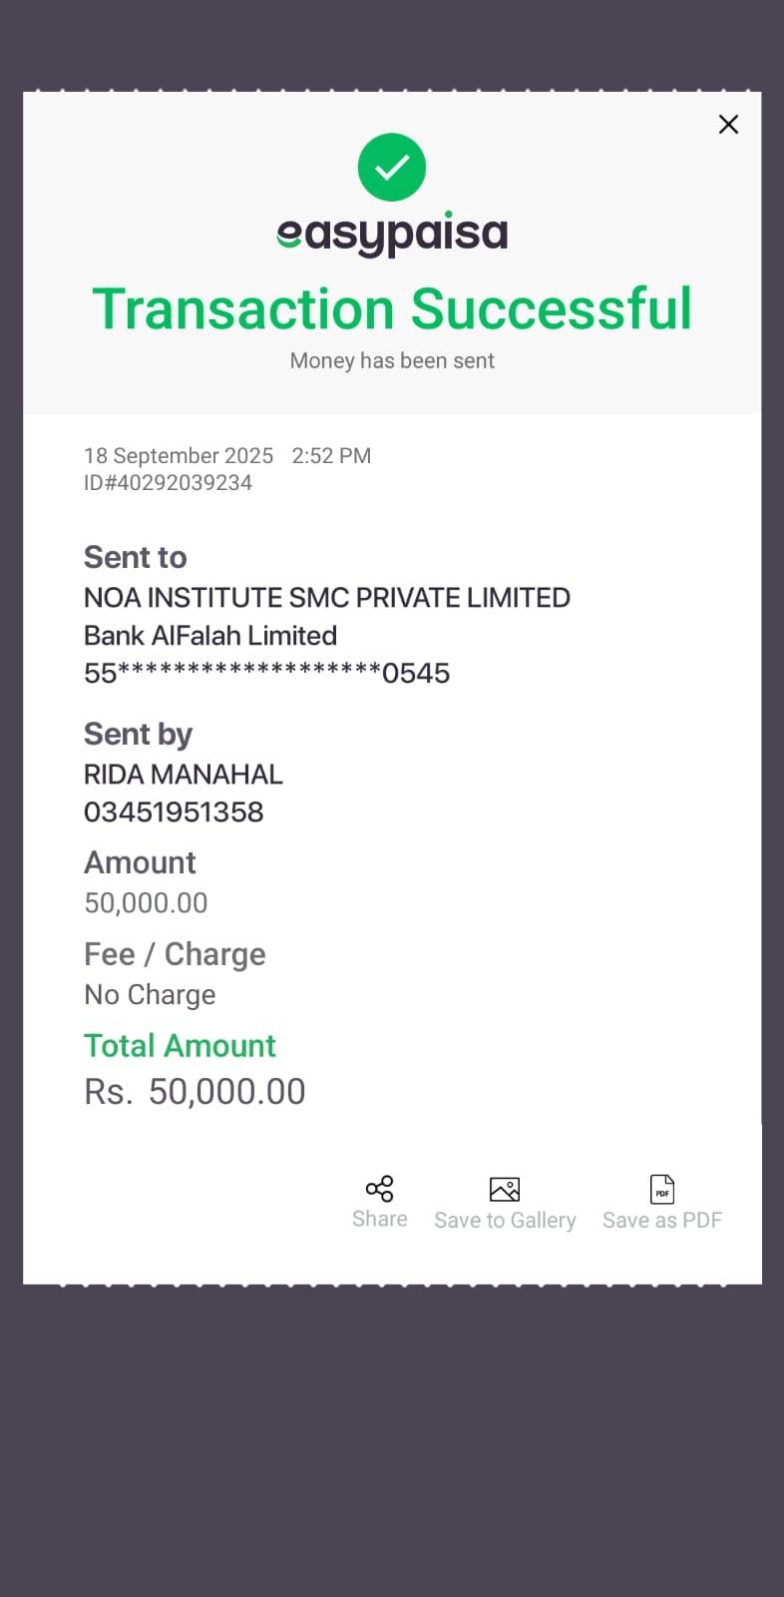Click the sender name RIDA MANAHAL
Screen dimensions: 784x1597
coord(184,775)
